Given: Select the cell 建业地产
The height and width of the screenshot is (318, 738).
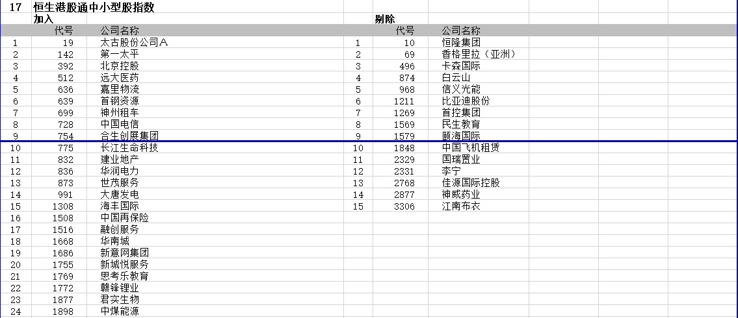Looking at the screenshot, I should [120, 159].
